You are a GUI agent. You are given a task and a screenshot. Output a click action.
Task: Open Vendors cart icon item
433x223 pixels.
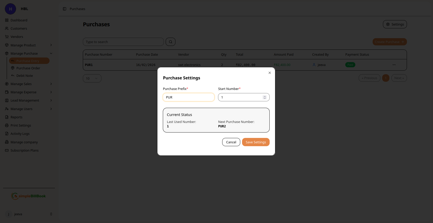7,37
